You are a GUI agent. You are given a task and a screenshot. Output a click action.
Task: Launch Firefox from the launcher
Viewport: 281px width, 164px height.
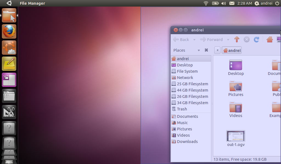coord(9,31)
